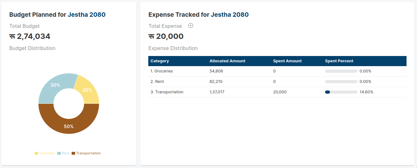Select the 2. Rent row name
Image resolution: width=417 pixels, height=168 pixels.
pos(157,82)
